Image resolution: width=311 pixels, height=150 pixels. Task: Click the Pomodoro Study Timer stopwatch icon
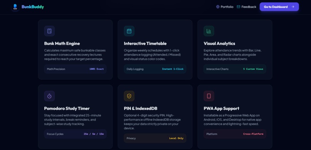pos(49,96)
